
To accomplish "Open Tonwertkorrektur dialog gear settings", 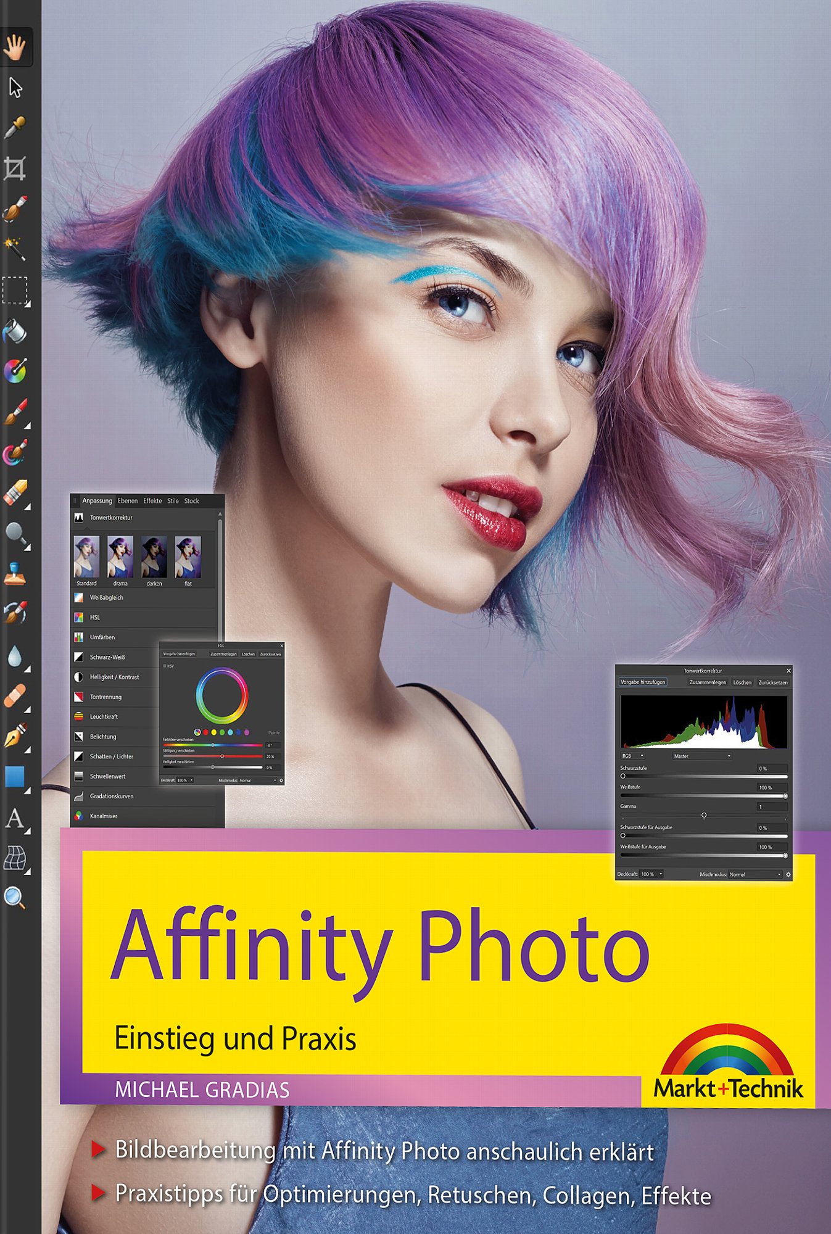I will 788,874.
